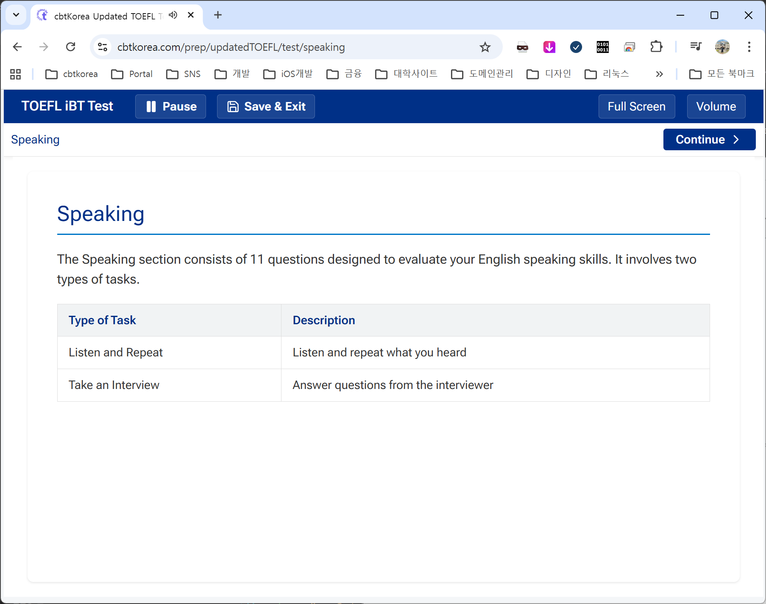Open the media control playlist icon

[x=696, y=47]
